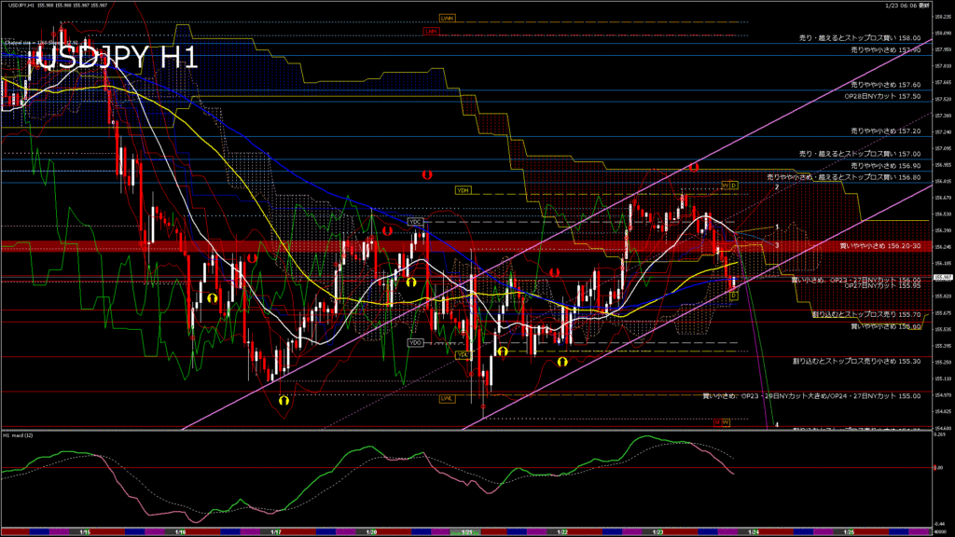Click the red LMH level label
This screenshot has height=537, width=955.
[x=430, y=31]
